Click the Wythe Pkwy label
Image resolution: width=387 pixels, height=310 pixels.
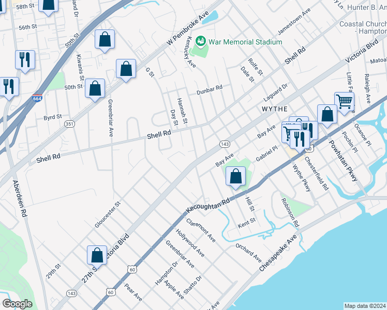(302, 178)
